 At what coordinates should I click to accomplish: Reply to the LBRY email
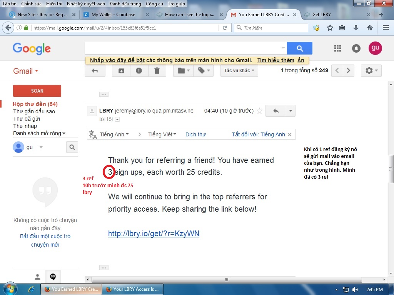click(275, 111)
